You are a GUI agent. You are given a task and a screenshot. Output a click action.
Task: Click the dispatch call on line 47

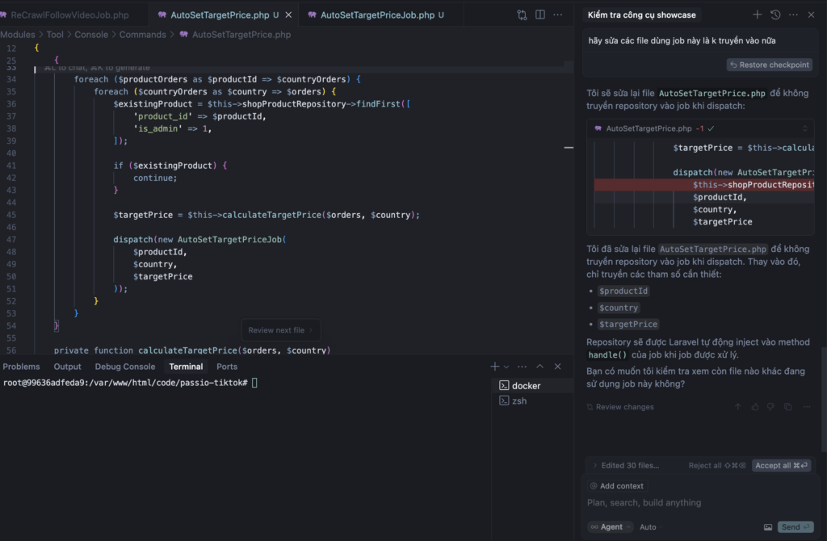click(132, 239)
